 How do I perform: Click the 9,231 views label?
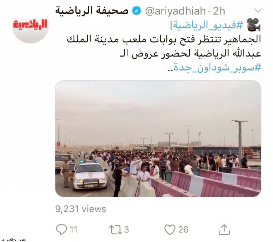click(x=81, y=209)
